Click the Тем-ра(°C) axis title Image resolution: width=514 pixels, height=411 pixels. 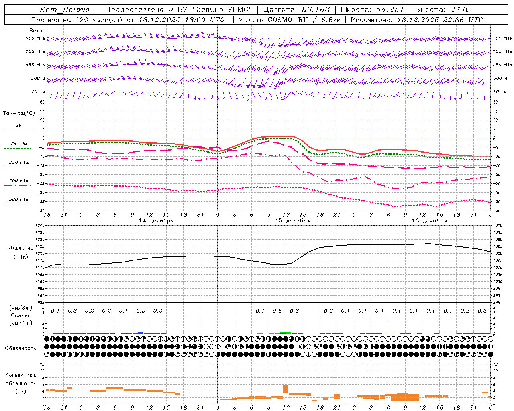point(19,113)
